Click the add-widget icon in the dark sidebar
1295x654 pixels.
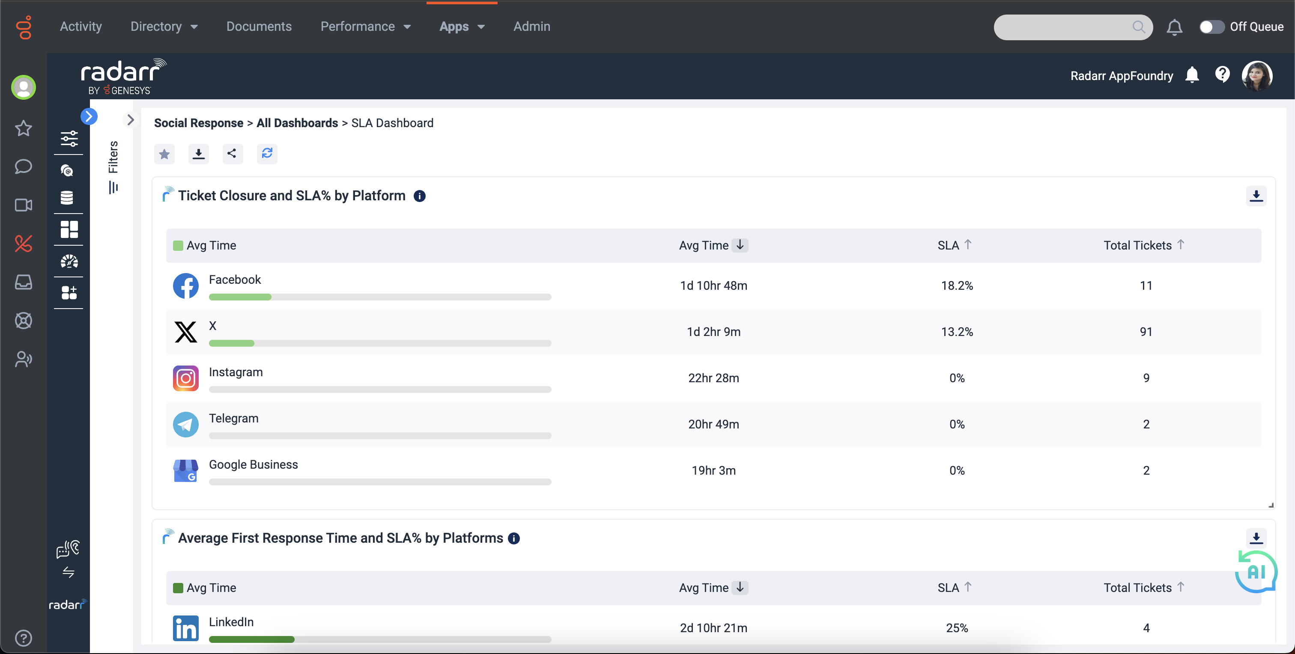tap(69, 293)
